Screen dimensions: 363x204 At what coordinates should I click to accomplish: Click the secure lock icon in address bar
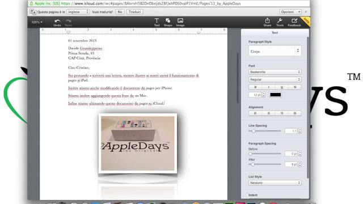(x=31, y=3)
